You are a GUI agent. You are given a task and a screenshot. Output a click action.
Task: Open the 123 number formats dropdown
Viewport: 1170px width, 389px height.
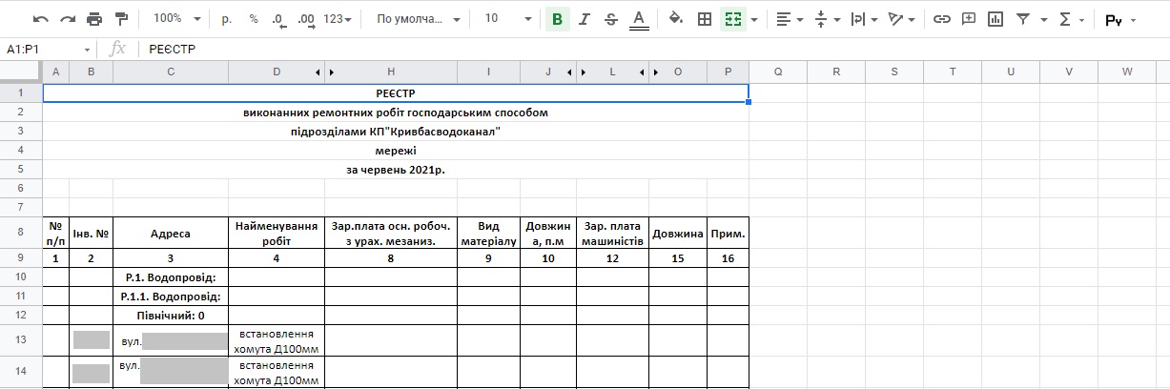338,19
